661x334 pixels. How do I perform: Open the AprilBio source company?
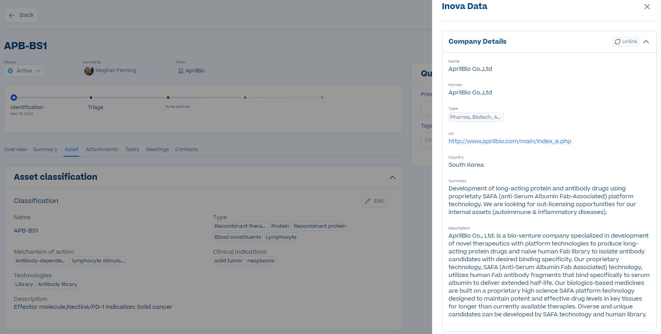tap(195, 71)
